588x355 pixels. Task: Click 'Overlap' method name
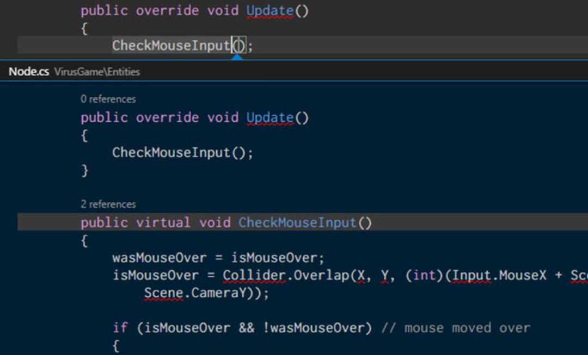point(321,276)
